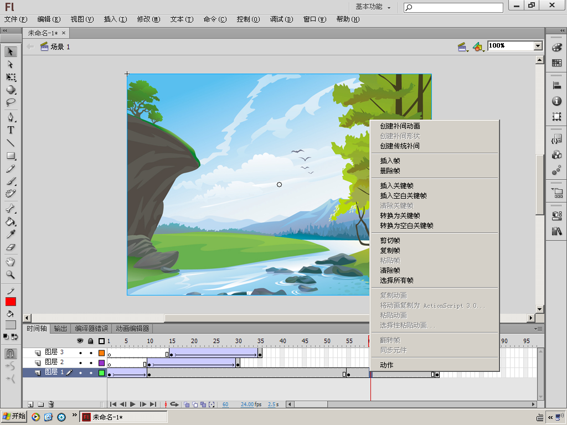The image size is (567, 425).
Task: Click the search input field
Action: coord(453,7)
